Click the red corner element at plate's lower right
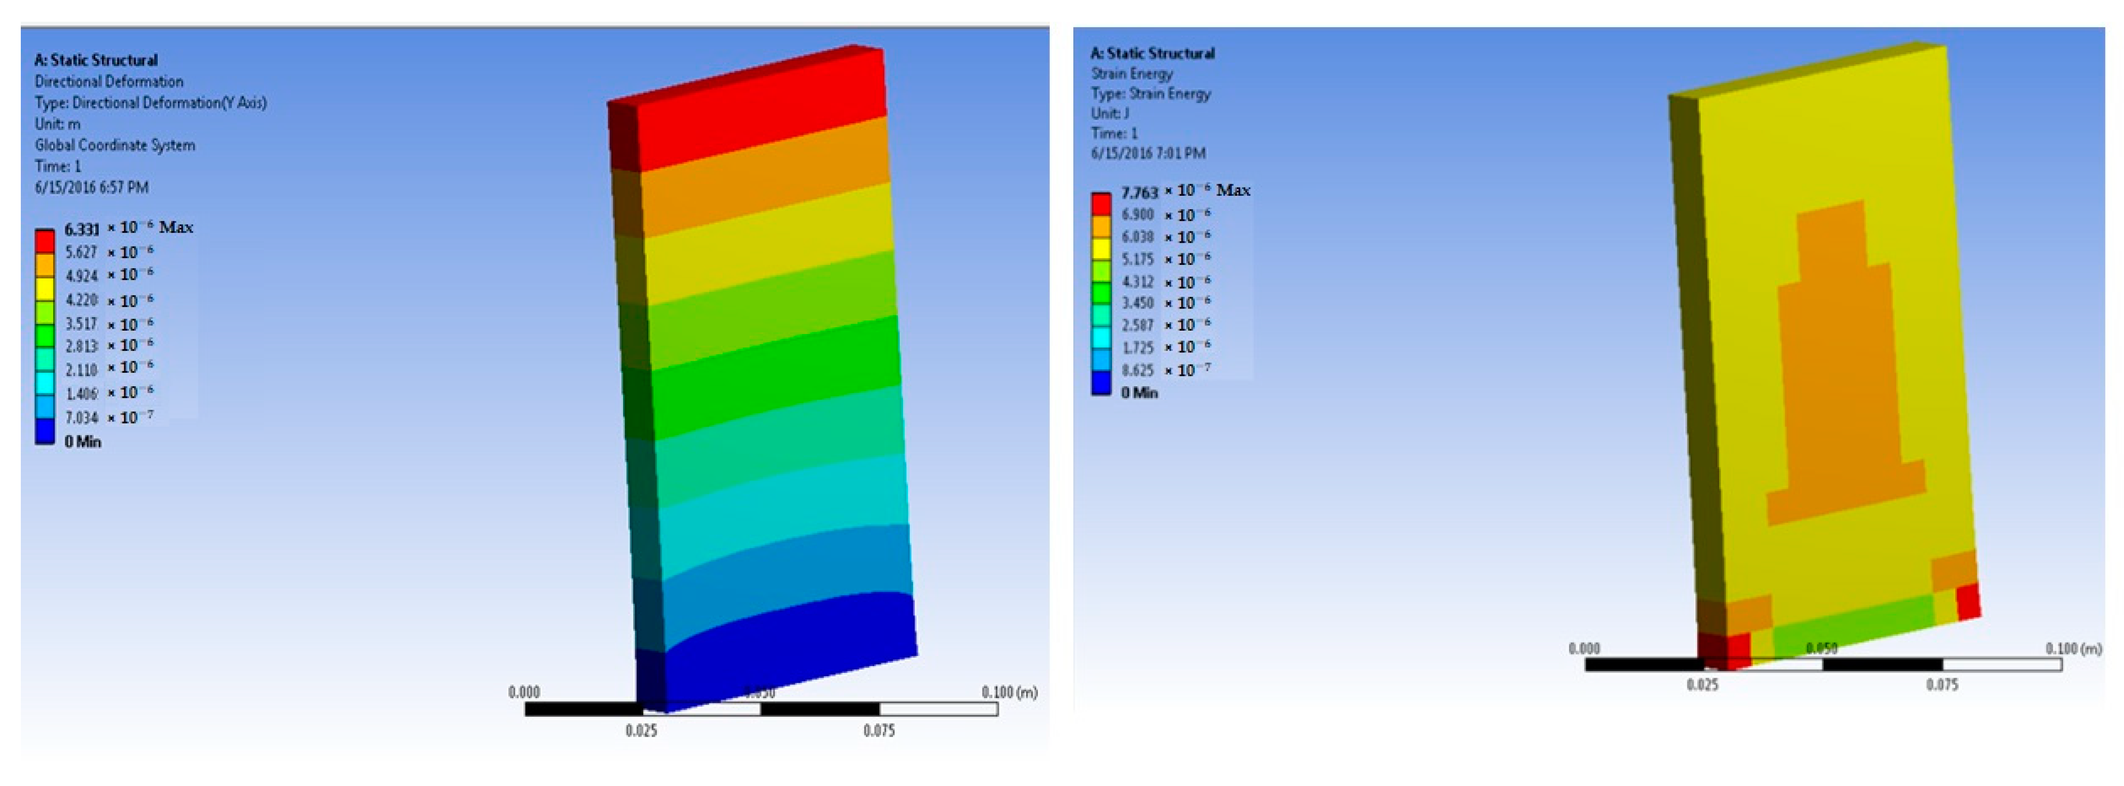The height and width of the screenshot is (786, 2124). click(x=1968, y=601)
